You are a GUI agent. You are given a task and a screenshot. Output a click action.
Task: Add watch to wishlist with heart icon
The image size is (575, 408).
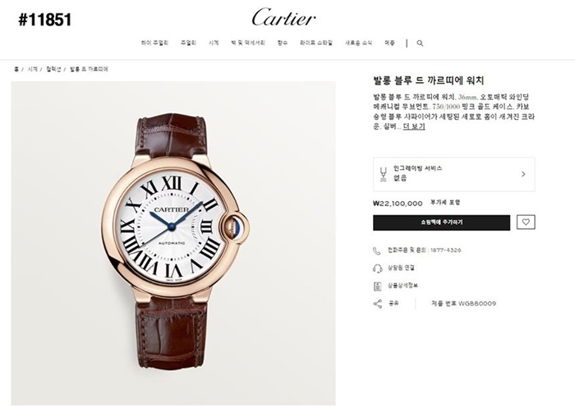(x=526, y=222)
